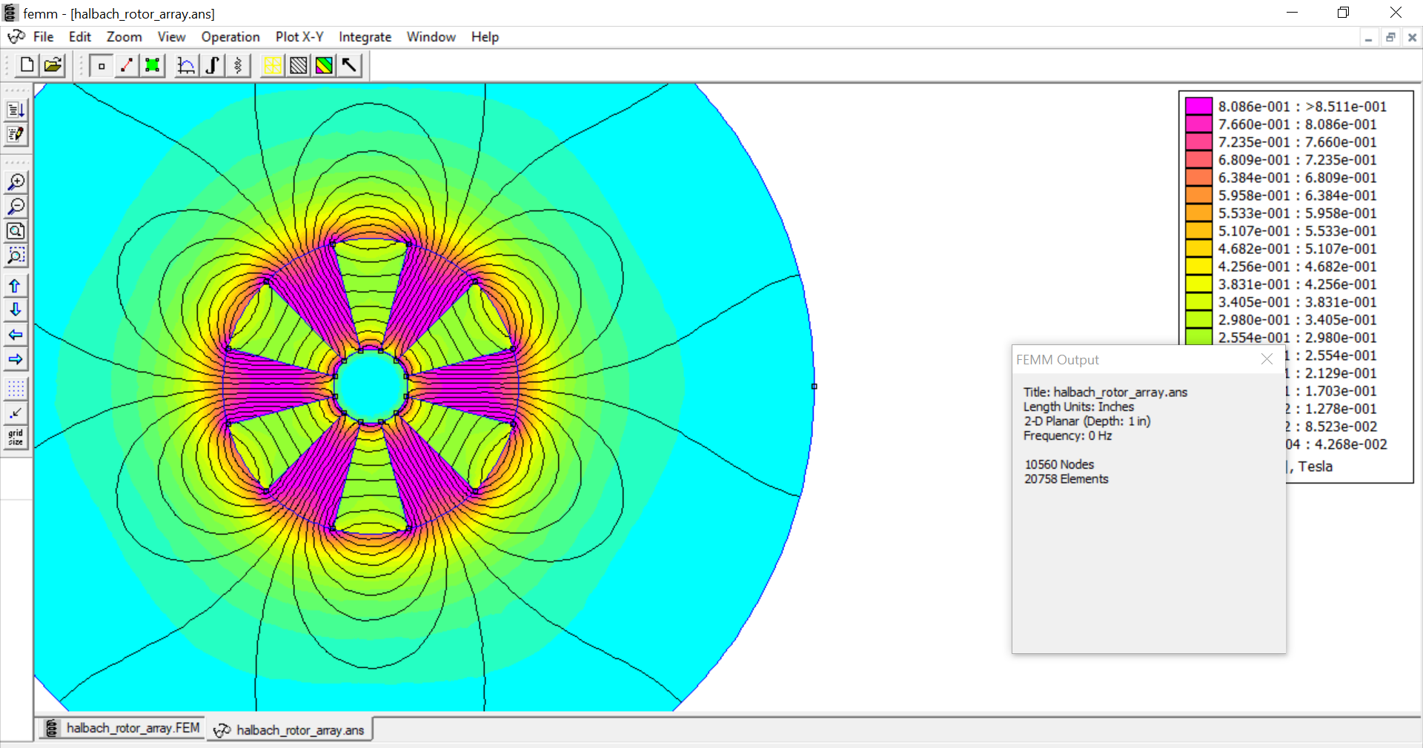The height and width of the screenshot is (748, 1423).
Task: Close the FEMM Output panel
Action: click(1267, 359)
